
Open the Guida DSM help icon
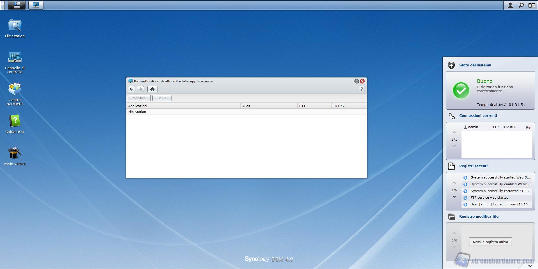click(x=15, y=121)
